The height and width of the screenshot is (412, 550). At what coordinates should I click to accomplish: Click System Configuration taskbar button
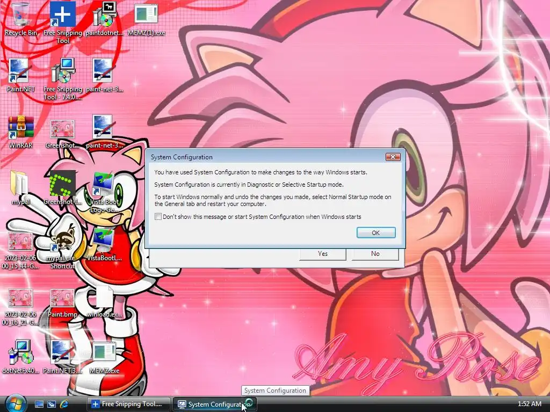click(215, 404)
